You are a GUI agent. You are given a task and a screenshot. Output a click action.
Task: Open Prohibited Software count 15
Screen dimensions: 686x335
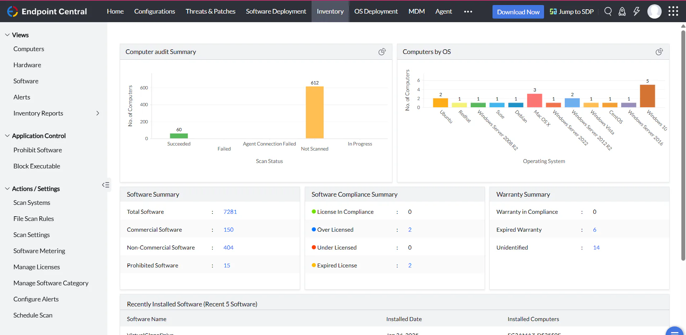point(227,265)
